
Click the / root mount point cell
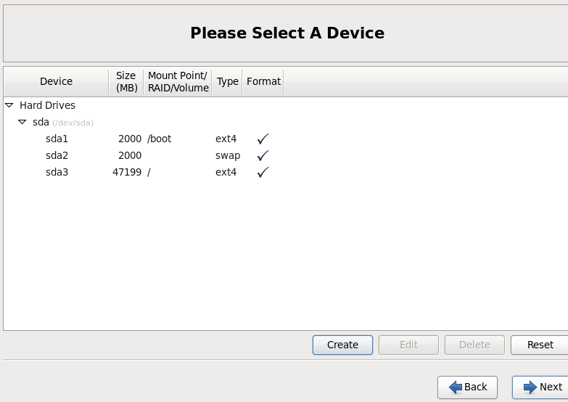click(x=149, y=172)
